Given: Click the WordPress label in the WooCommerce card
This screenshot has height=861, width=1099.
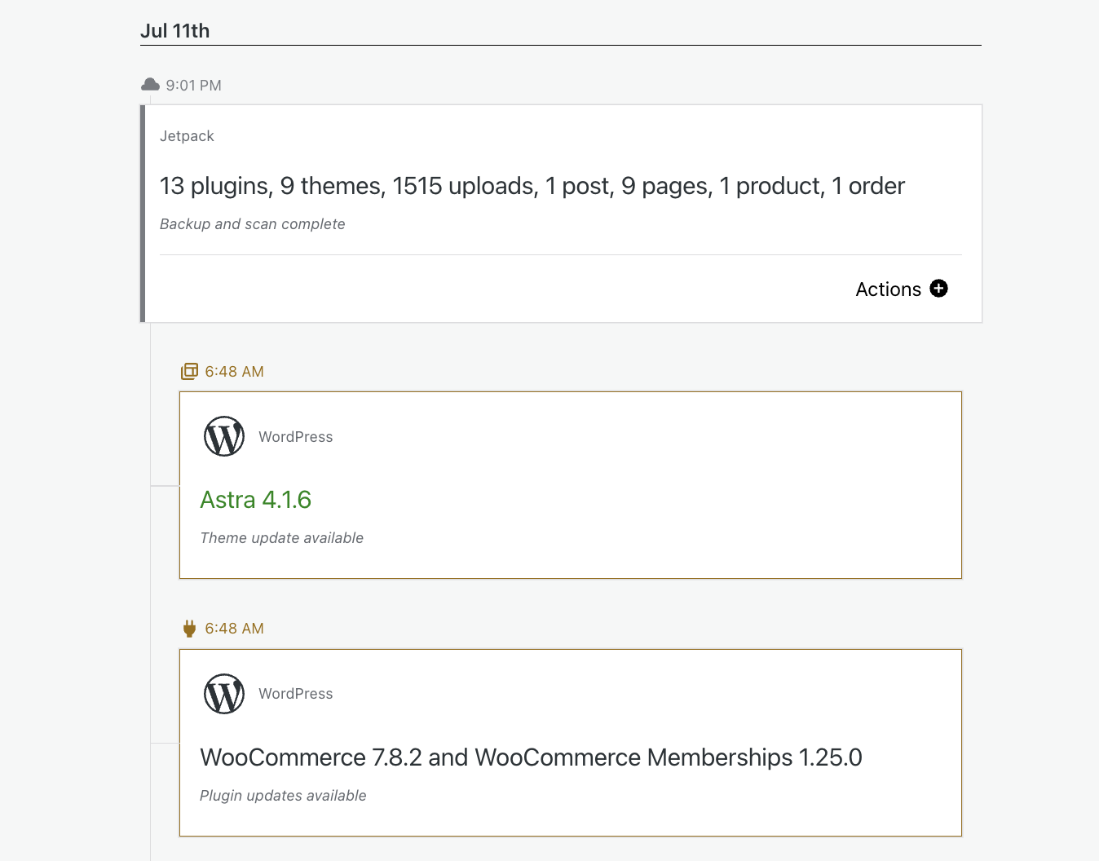Looking at the screenshot, I should 295,694.
